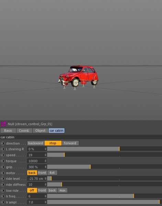The image size is (162, 206).
Task: Click the L steering R stepper arrows
Action: tap(45, 149)
